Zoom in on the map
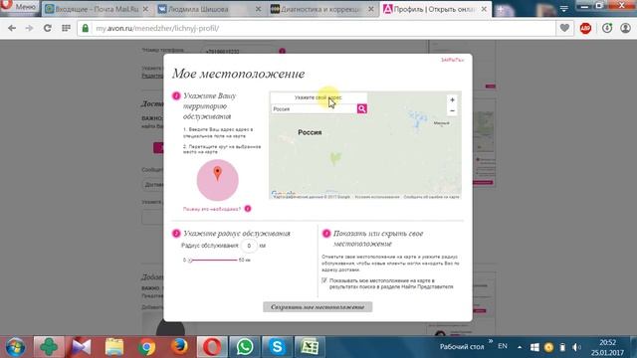637x358 pixels. [x=452, y=99]
